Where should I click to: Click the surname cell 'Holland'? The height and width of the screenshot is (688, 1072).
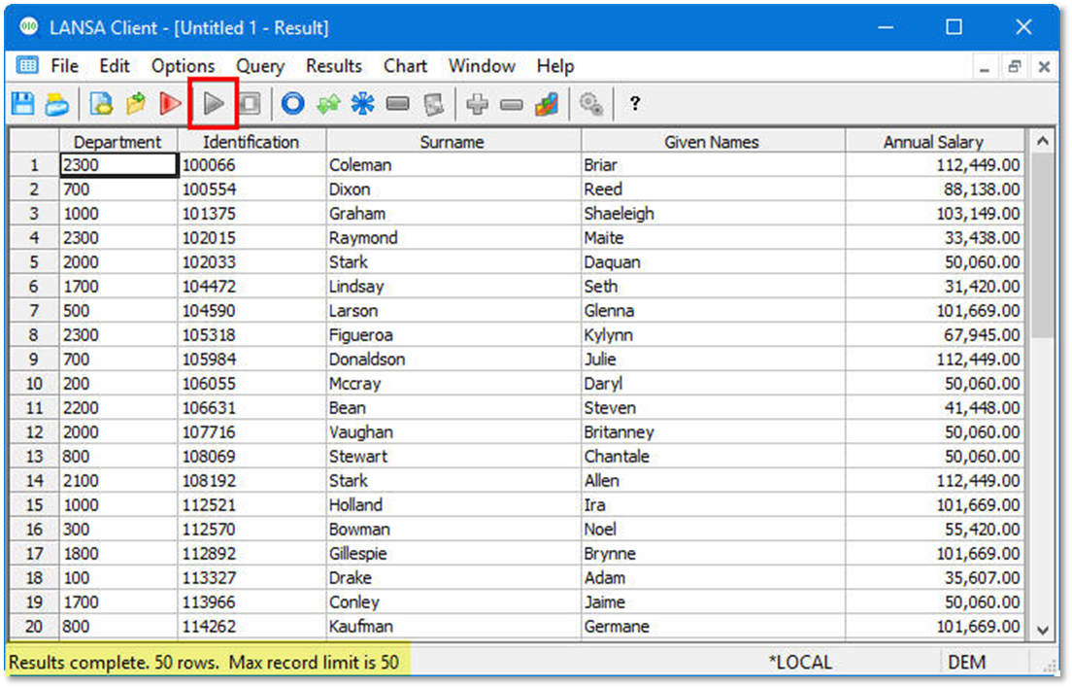click(454, 504)
